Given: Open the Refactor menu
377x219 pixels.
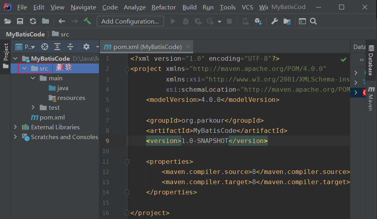Looking at the screenshot, I should click(x=163, y=7).
